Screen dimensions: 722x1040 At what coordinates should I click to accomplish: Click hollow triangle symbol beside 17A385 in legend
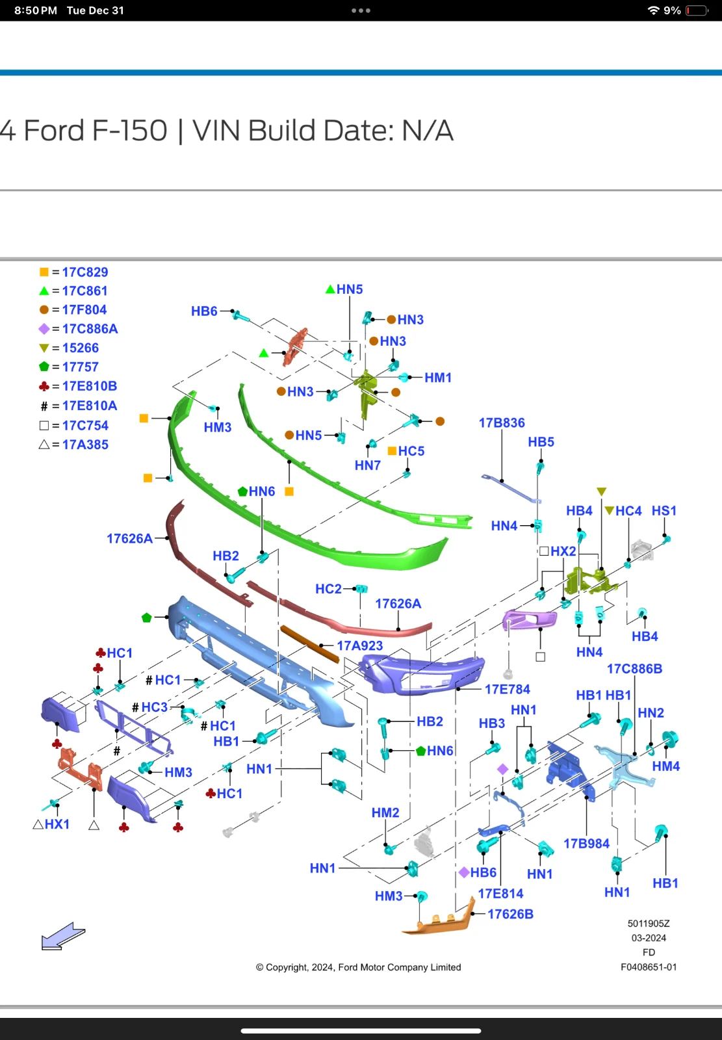[x=44, y=445]
